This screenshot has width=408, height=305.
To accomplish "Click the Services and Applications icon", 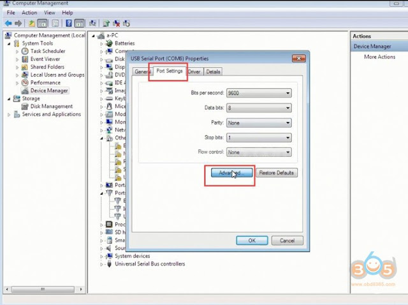I will [17, 114].
